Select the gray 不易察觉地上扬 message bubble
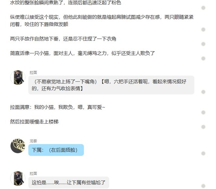The image size is (216, 189). click(x=111, y=85)
